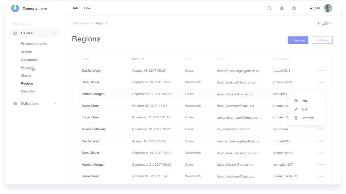The height and width of the screenshot is (194, 346).
Task: Click the Export button
Action: tap(322, 40)
